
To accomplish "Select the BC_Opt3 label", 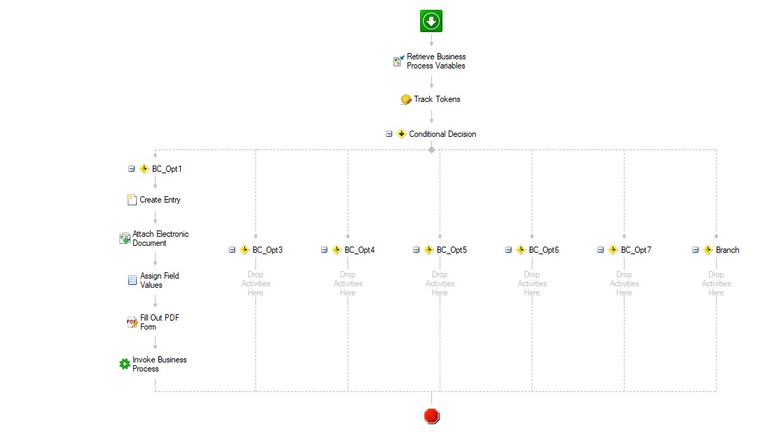I will point(267,250).
